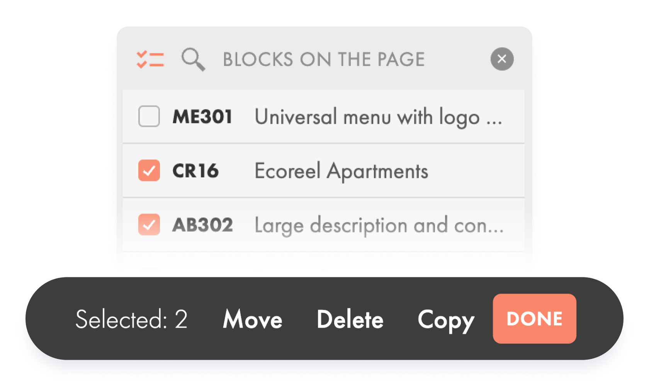Click the ME301 block code
Screen dimensions: 649x386
click(x=202, y=116)
